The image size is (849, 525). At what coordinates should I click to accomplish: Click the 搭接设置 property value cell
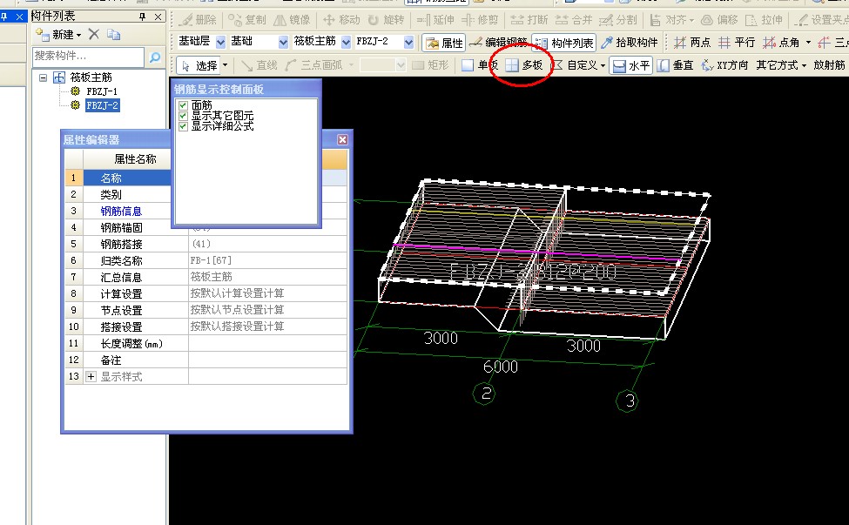[x=267, y=326]
